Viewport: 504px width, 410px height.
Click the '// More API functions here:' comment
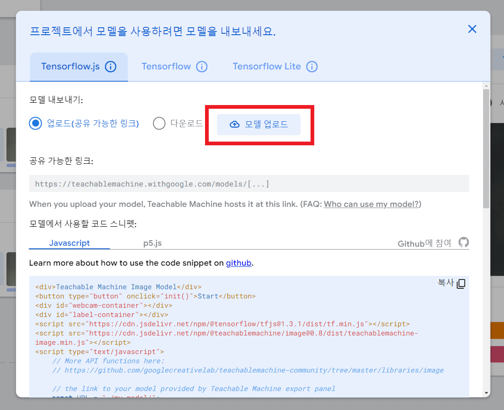(108, 361)
